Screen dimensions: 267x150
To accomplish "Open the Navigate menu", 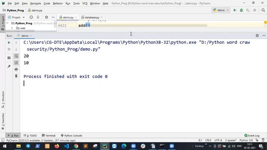I will point(35,3).
